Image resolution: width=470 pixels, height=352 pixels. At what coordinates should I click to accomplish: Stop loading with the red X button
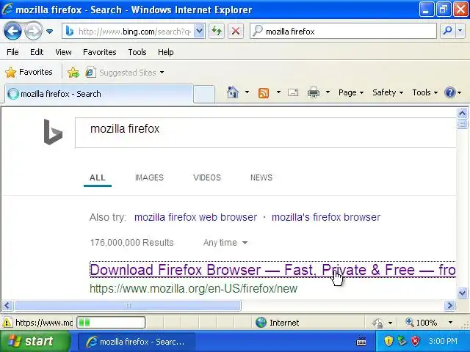pyautogui.click(x=236, y=31)
